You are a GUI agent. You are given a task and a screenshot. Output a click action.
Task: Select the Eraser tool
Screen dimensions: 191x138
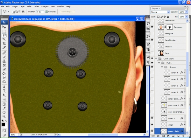[4, 69]
